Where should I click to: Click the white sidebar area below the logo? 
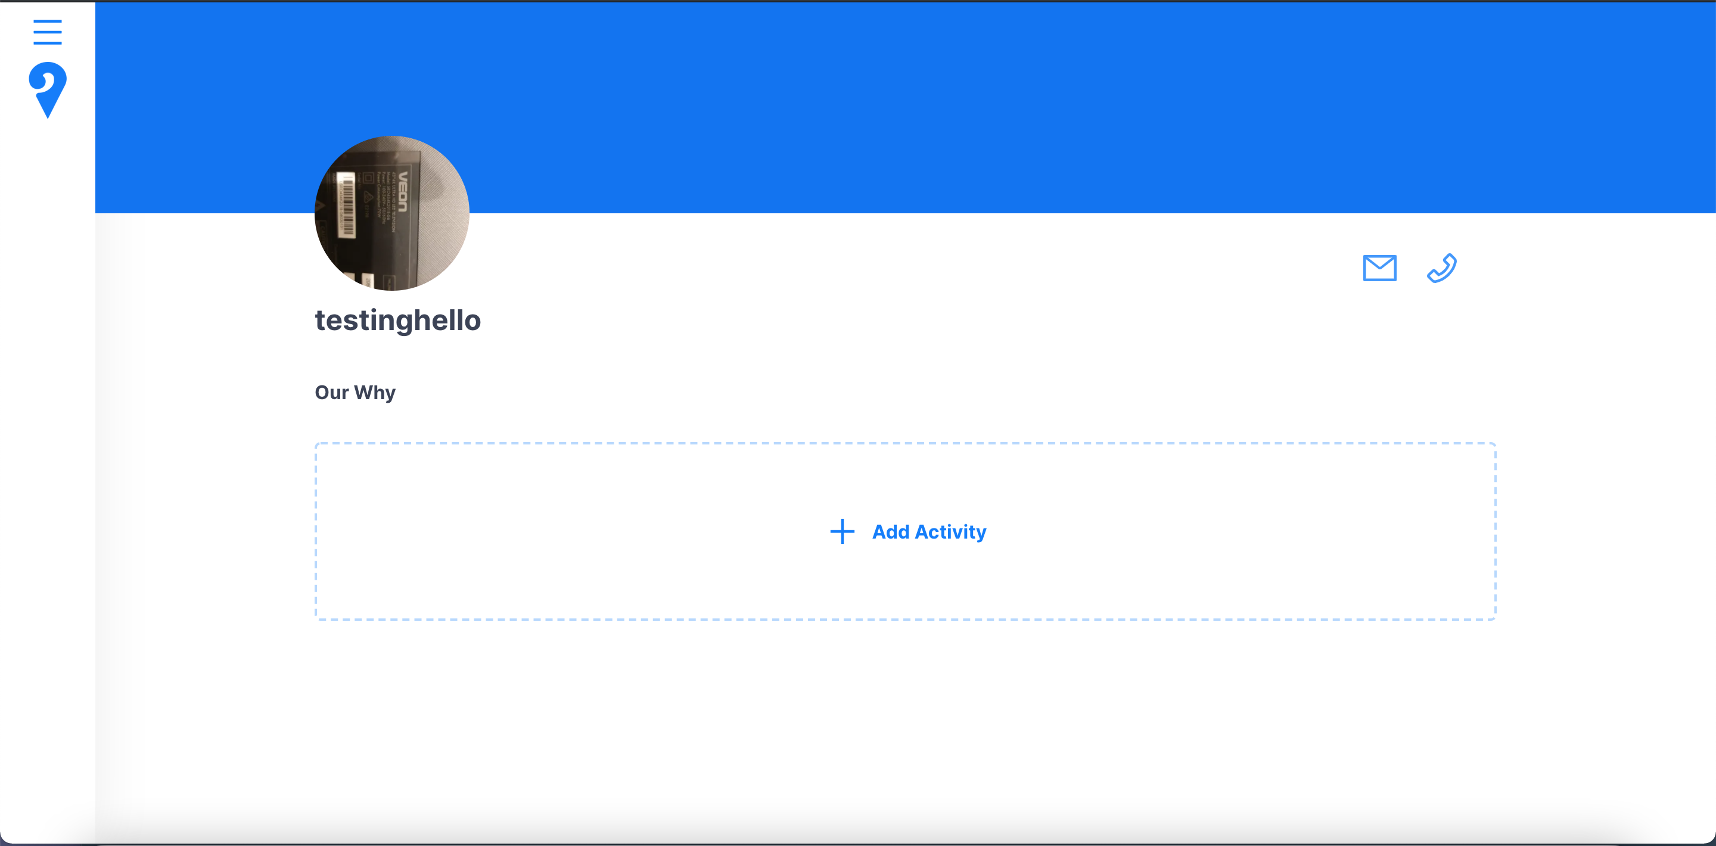47,466
